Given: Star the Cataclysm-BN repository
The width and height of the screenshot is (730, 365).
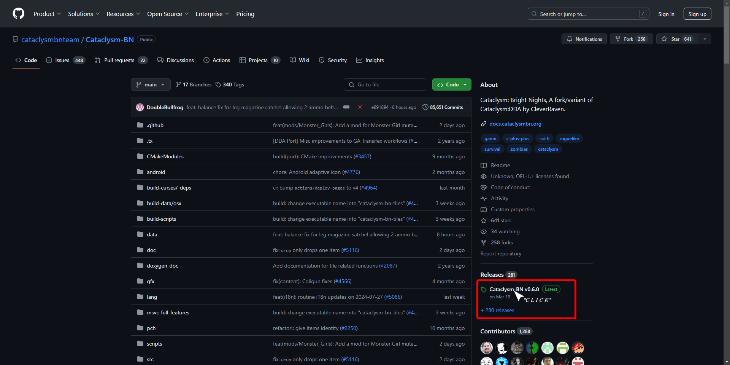Looking at the screenshot, I should pos(678,39).
